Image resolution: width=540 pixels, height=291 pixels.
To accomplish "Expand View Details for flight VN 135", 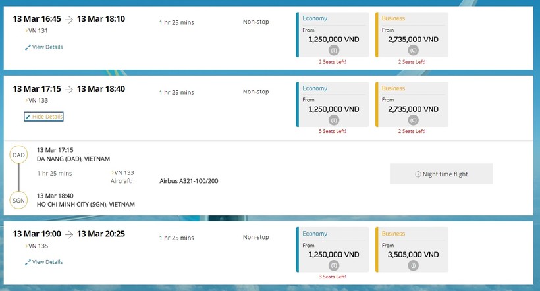I will pyautogui.click(x=44, y=262).
